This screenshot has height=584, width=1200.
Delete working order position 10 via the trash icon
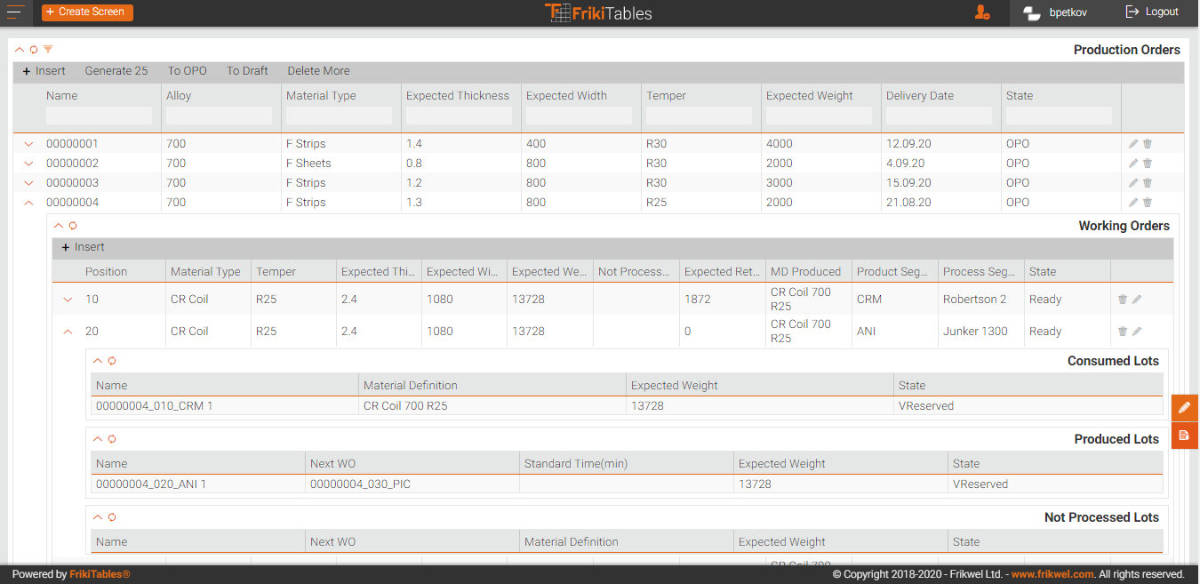coord(1123,300)
